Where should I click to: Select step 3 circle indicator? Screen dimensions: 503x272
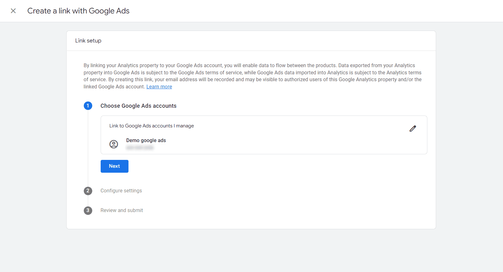[x=88, y=210]
